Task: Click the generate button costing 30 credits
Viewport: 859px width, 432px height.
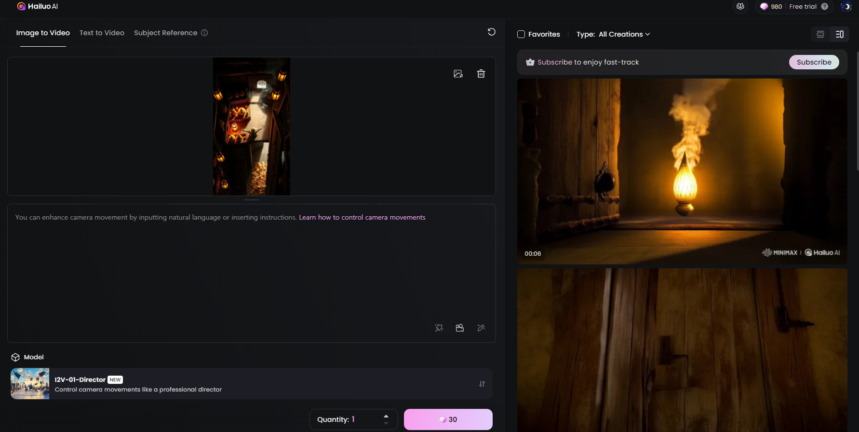Action: [448, 419]
